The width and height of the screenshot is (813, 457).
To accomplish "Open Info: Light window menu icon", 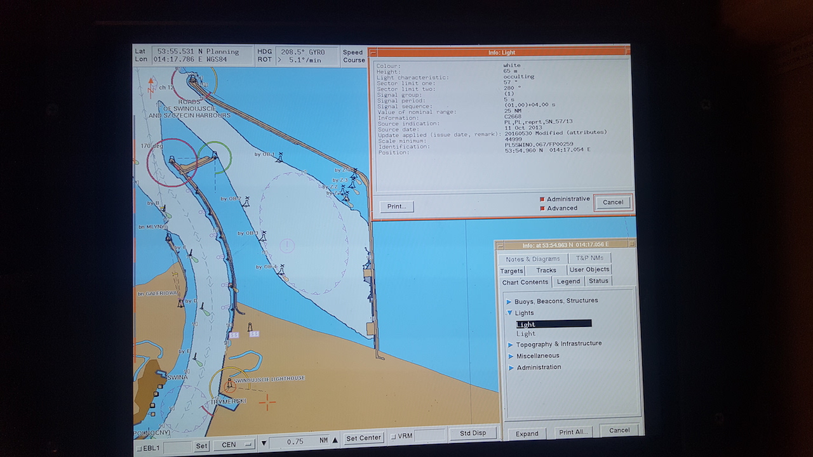I will [373, 53].
